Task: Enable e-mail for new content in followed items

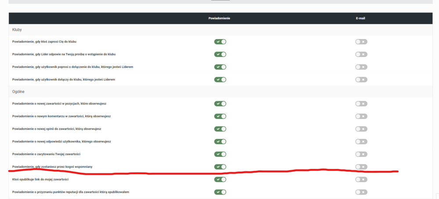Action: [x=361, y=104]
